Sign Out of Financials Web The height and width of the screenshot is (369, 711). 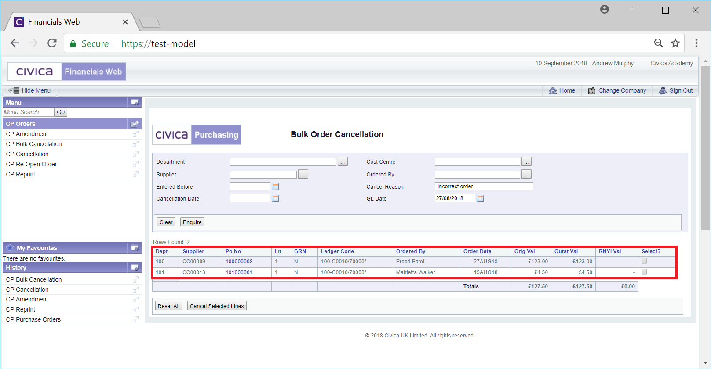coord(676,90)
